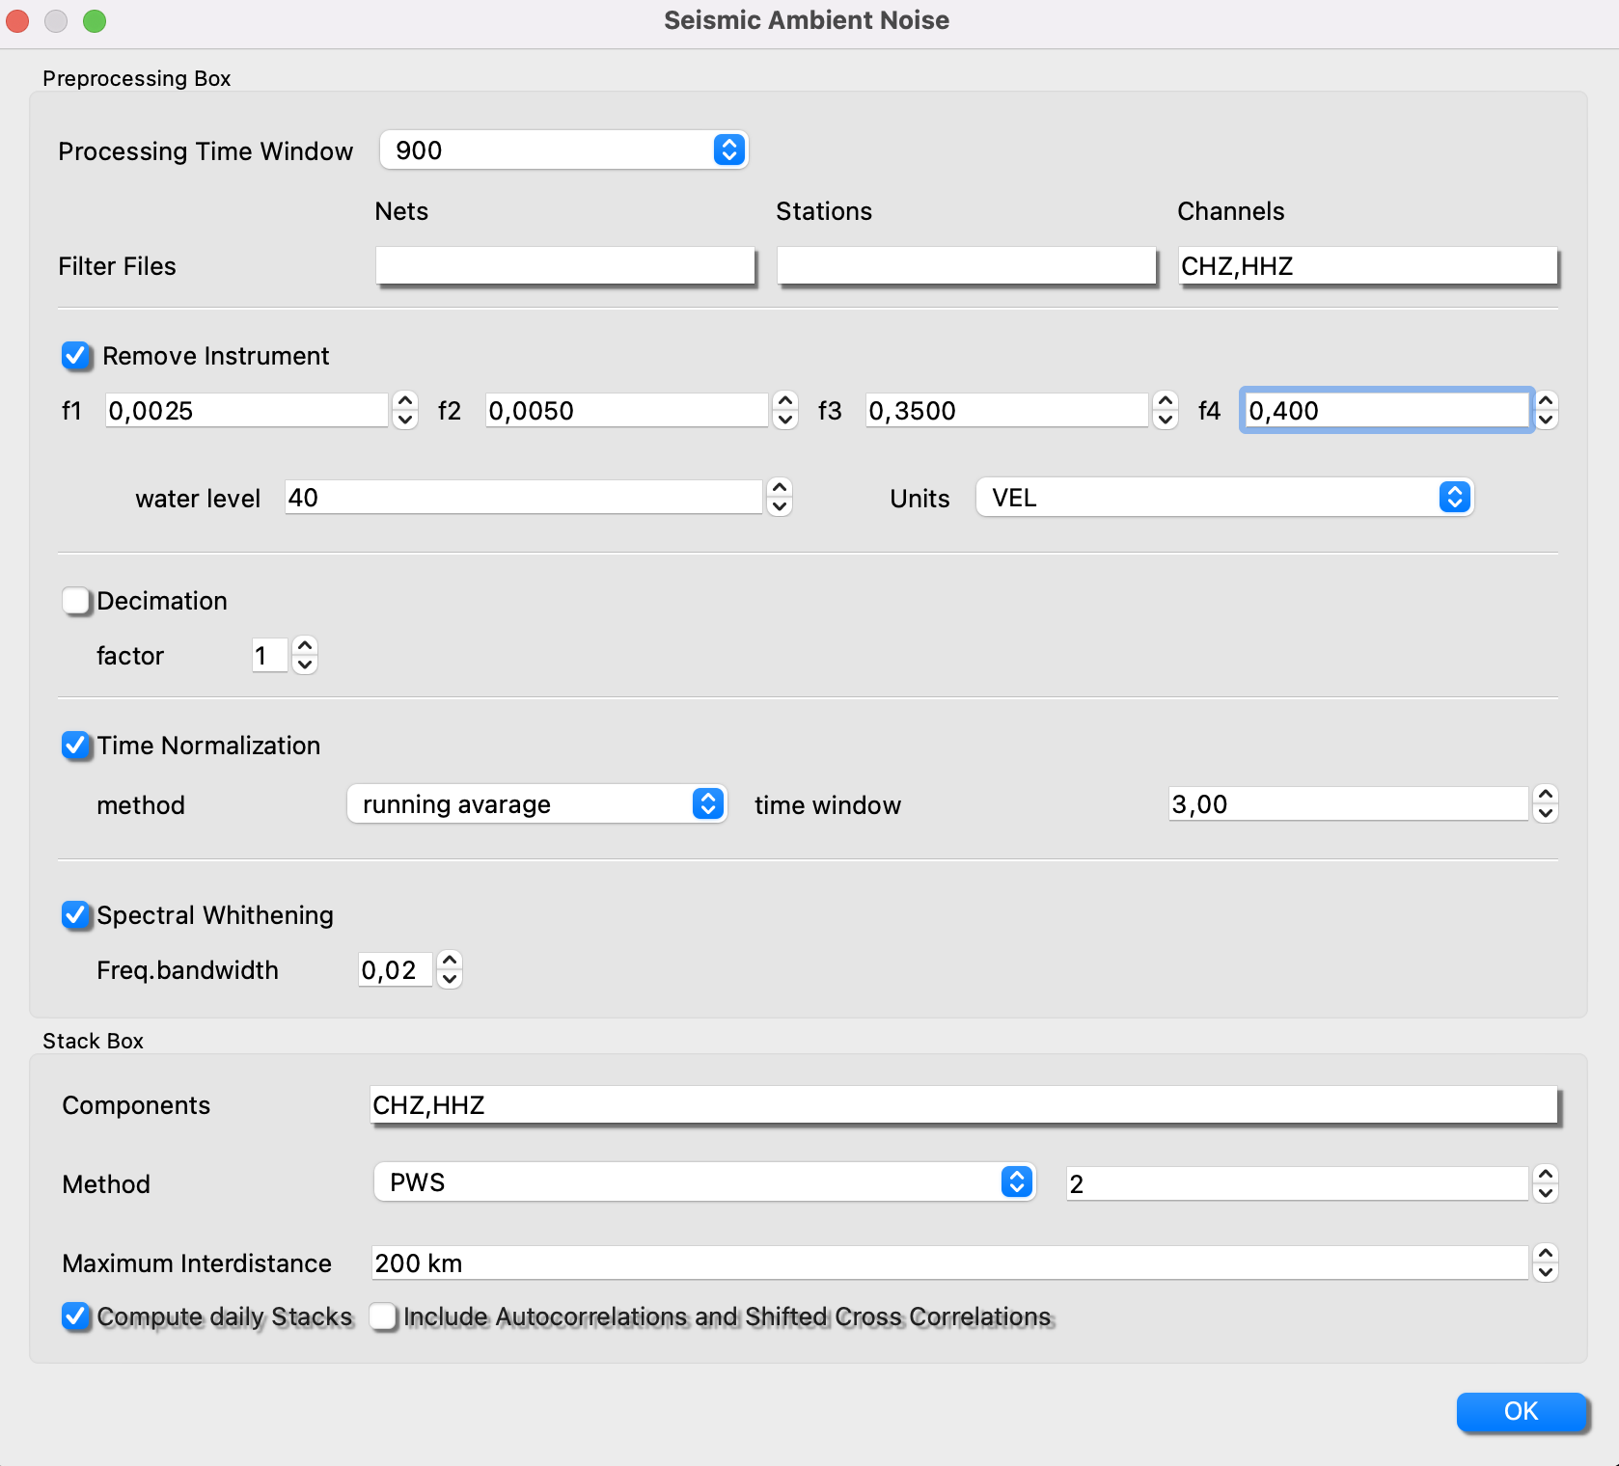Screen dimensions: 1619x1466
Task: Click the Channels filter field containing CHZ,HHZ
Action: pyautogui.click(x=1367, y=265)
